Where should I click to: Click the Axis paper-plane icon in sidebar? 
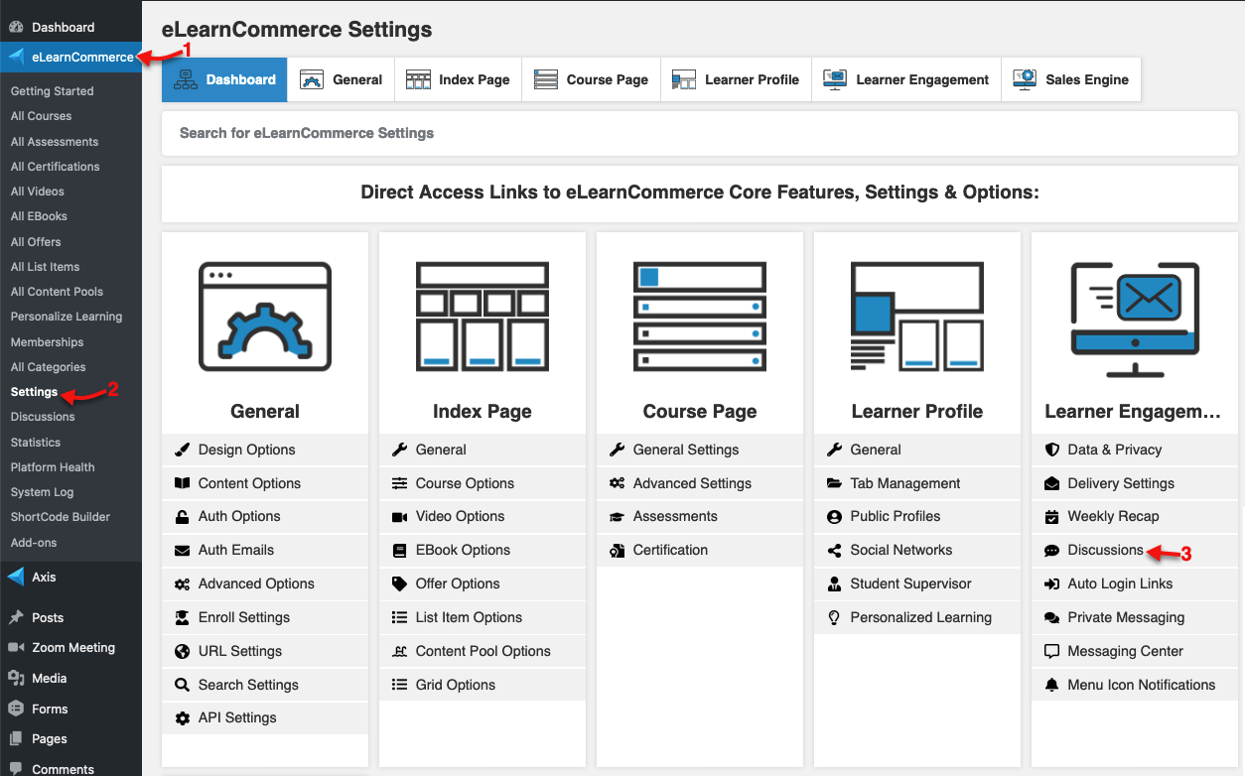click(16, 577)
